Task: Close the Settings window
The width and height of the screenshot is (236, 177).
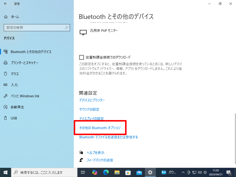Action: [x=231, y=4]
